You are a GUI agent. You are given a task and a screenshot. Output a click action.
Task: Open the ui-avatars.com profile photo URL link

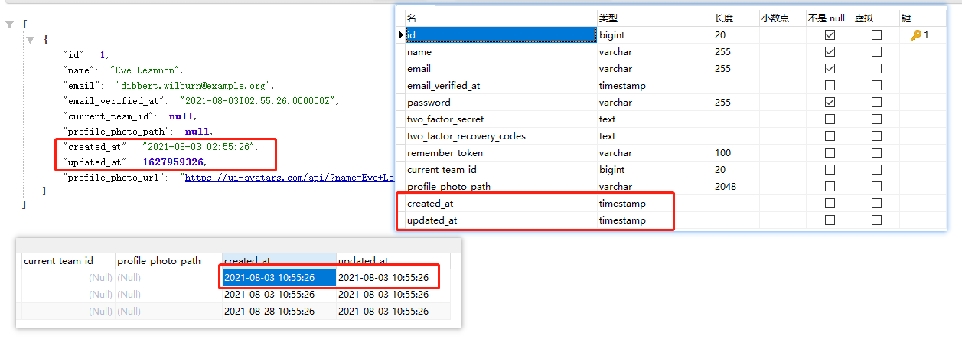click(x=289, y=178)
